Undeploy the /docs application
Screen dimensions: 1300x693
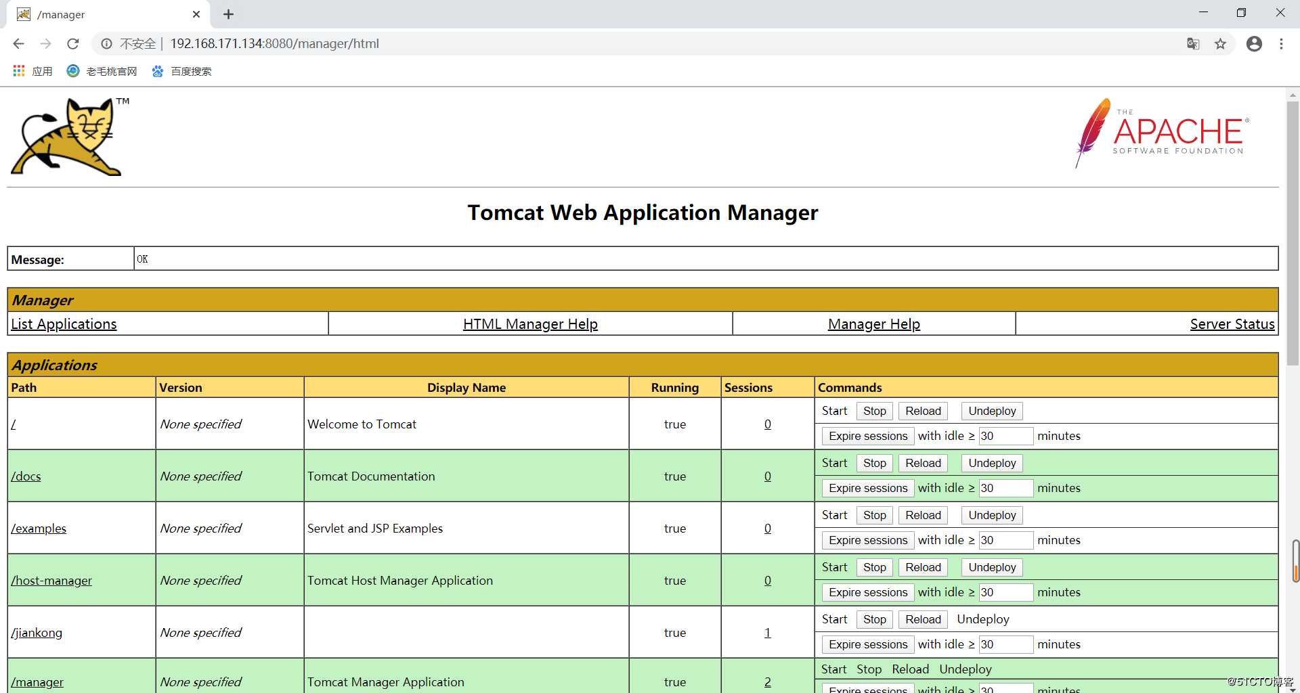(x=992, y=463)
